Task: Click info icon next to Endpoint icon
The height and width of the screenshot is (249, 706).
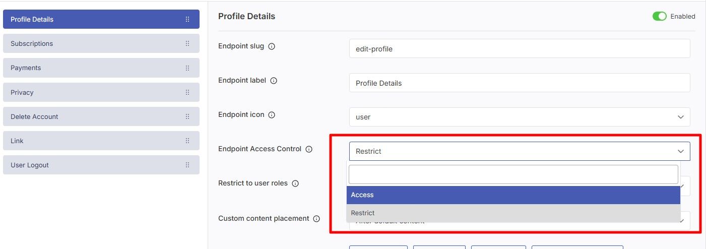Action: pos(272,115)
